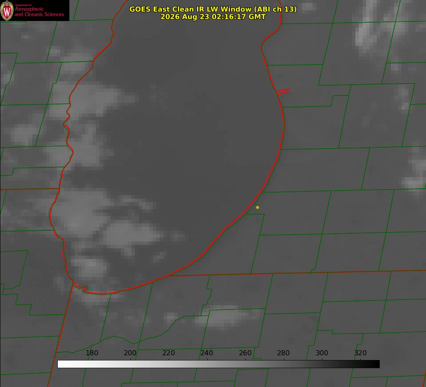The height and width of the screenshot is (387, 426).
Task: Click the Atmospheric and Oceanic Sciences text
Action: pos(39,11)
